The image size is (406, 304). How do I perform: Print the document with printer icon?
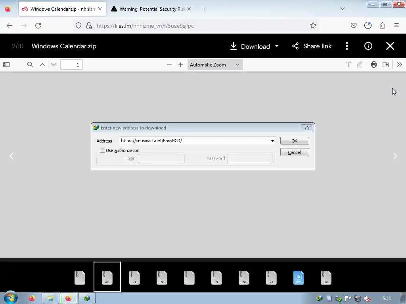(x=373, y=65)
